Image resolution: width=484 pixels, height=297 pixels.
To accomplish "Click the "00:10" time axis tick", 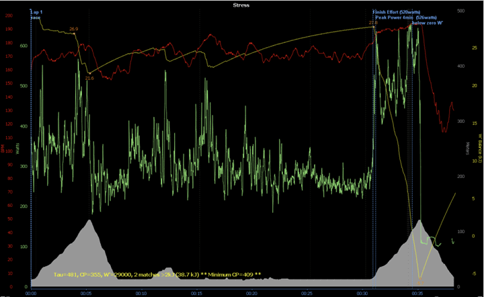I will pos(141,293).
